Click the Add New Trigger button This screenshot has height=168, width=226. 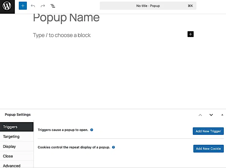208,131
